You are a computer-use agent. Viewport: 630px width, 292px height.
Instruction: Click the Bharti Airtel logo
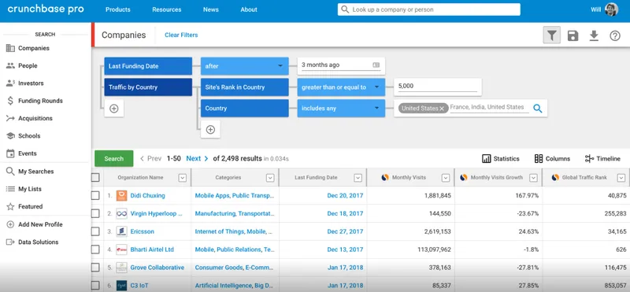[x=122, y=249]
